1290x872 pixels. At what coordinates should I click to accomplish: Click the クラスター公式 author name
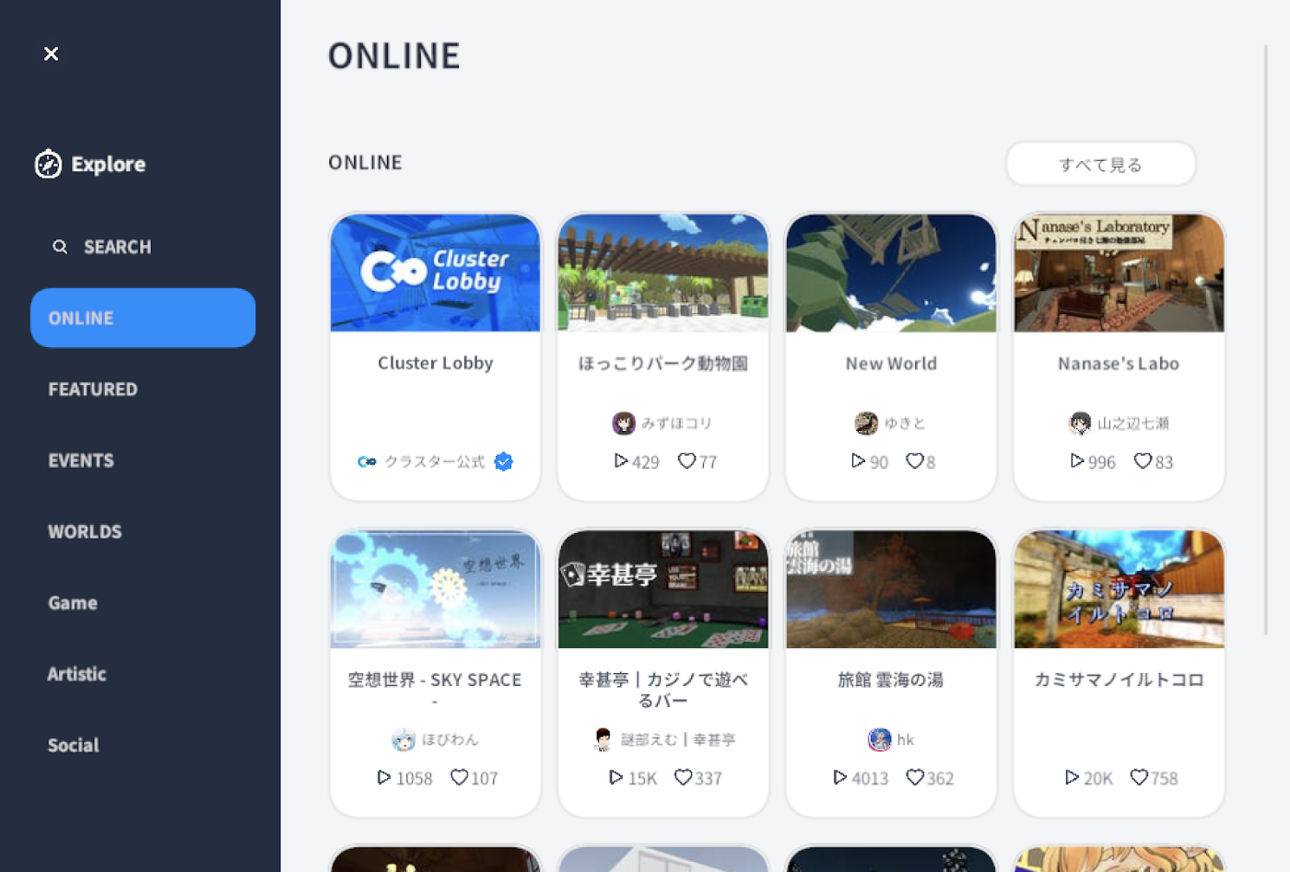pos(435,461)
